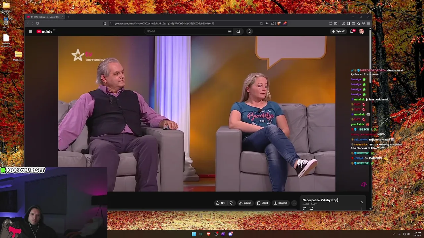Open the Nebezpečné Vzťahy (top) playlist title
Screen dimensions: 424x238
coord(320,200)
